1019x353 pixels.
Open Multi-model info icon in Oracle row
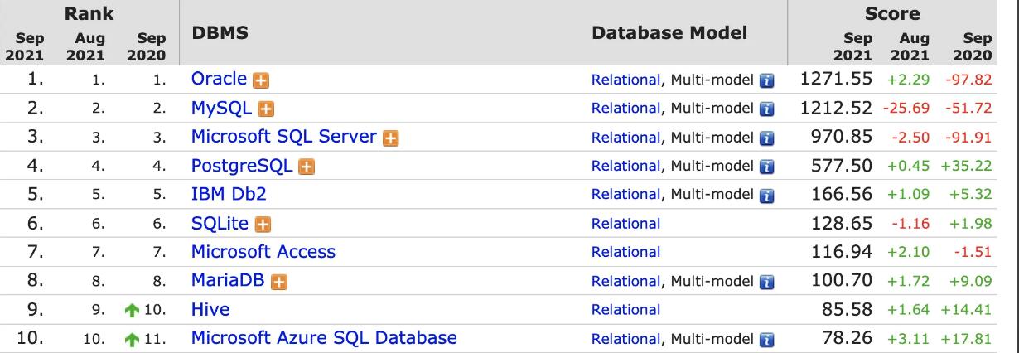[x=767, y=80]
